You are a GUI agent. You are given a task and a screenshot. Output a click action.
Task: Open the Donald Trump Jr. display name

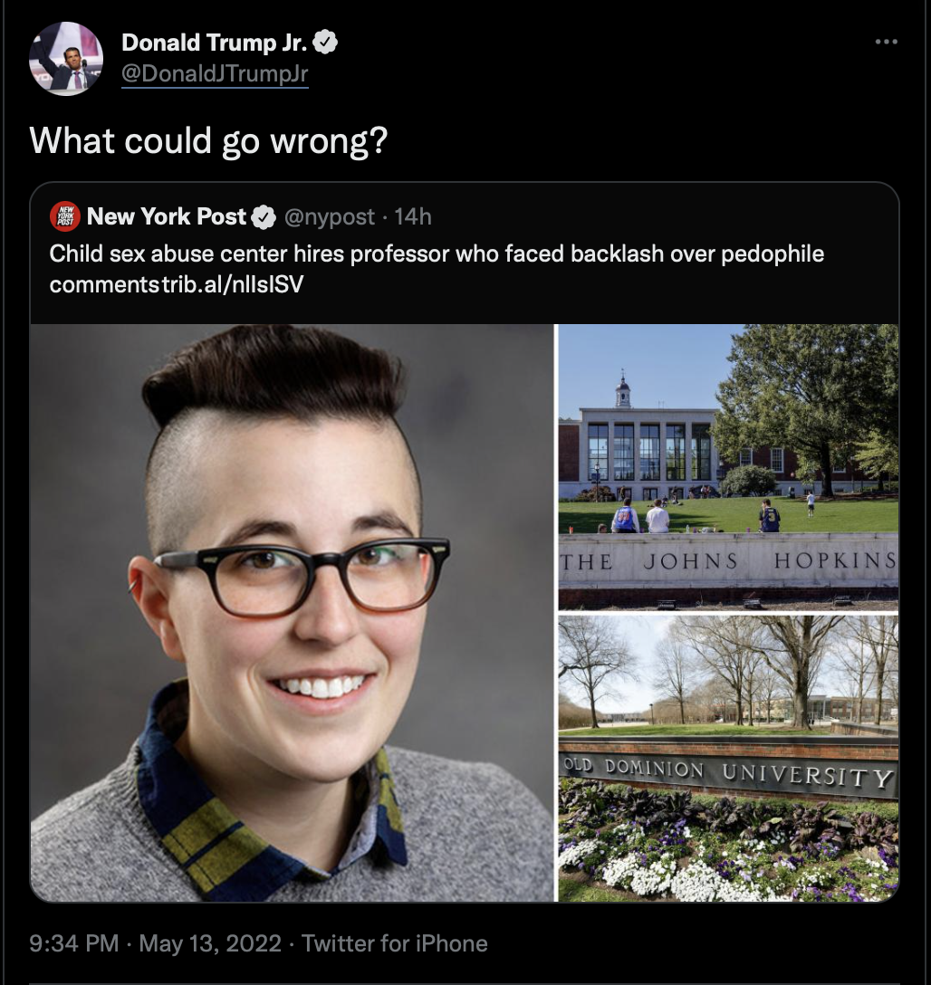coord(215,42)
